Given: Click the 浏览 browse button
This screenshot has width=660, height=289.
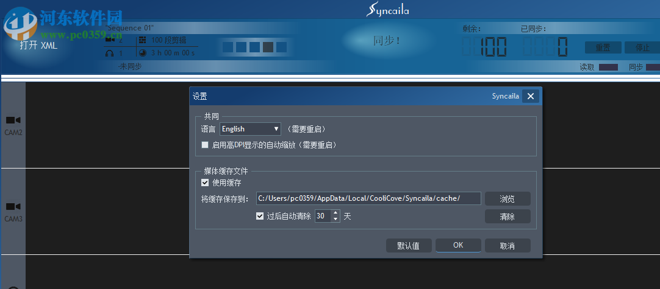Looking at the screenshot, I should (x=508, y=198).
